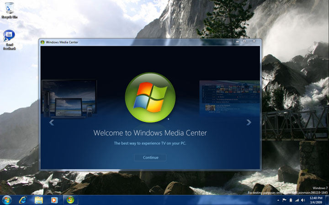Advance to the next slide with the right arrow

pos(249,123)
